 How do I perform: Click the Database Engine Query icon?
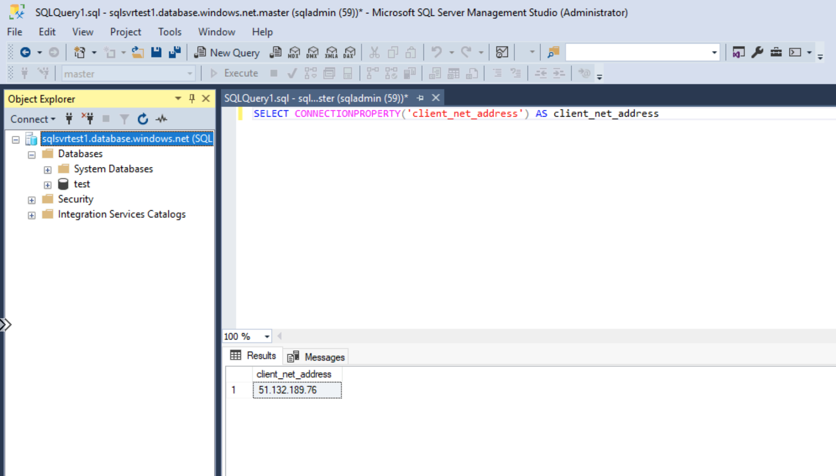click(276, 52)
